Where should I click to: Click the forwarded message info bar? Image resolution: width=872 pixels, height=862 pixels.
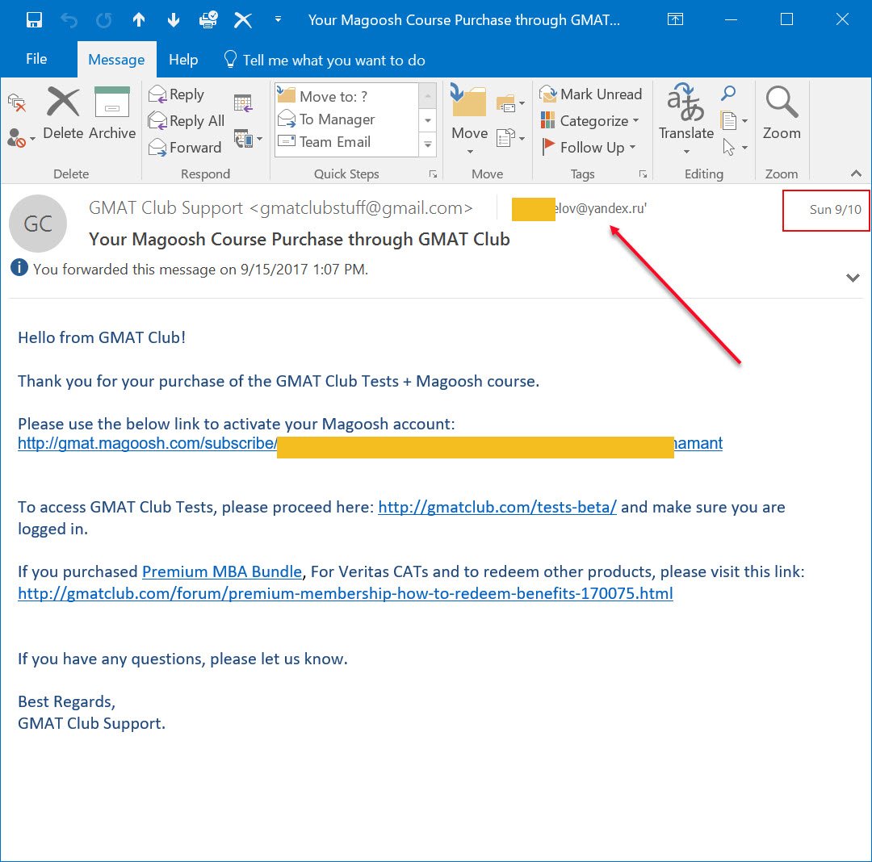click(190, 269)
